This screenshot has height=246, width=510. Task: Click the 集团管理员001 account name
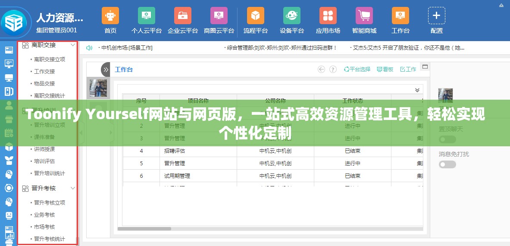pos(56,31)
